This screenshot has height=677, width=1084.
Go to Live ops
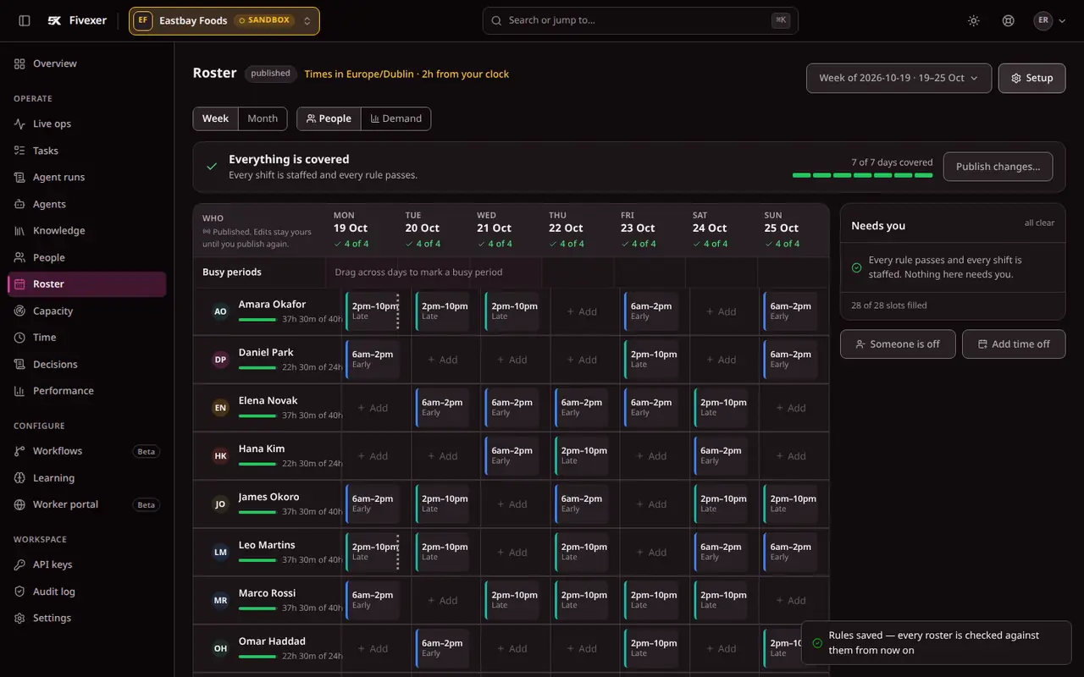(86, 124)
